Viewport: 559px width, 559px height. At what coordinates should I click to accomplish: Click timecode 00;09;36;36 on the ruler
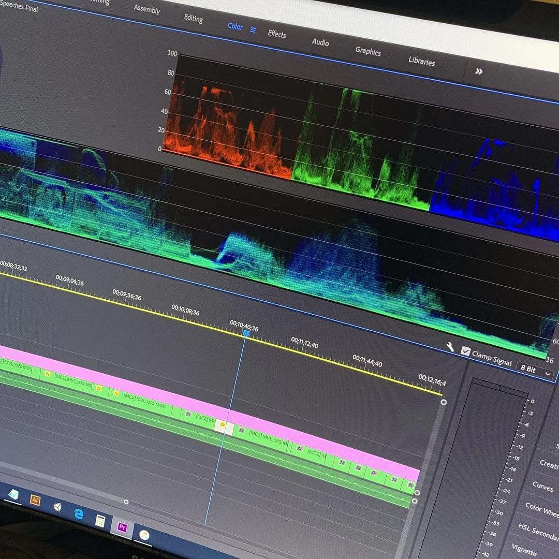(127, 295)
